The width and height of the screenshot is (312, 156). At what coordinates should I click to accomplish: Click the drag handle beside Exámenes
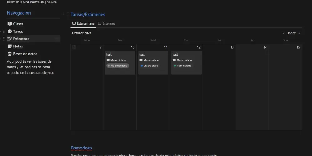(x=4, y=39)
